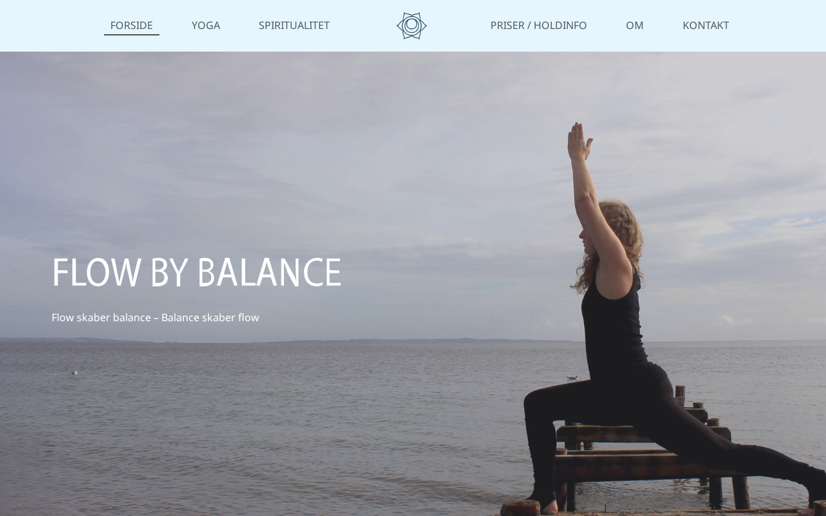
Task: Click the wooden pier in the photo
Action: [x=652, y=451]
